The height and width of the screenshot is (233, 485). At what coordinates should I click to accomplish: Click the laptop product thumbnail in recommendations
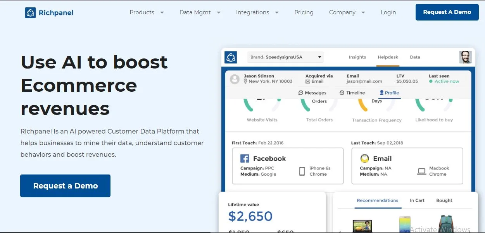click(362, 226)
